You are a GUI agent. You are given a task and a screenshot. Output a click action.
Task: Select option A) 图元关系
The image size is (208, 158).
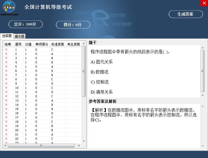102,62
